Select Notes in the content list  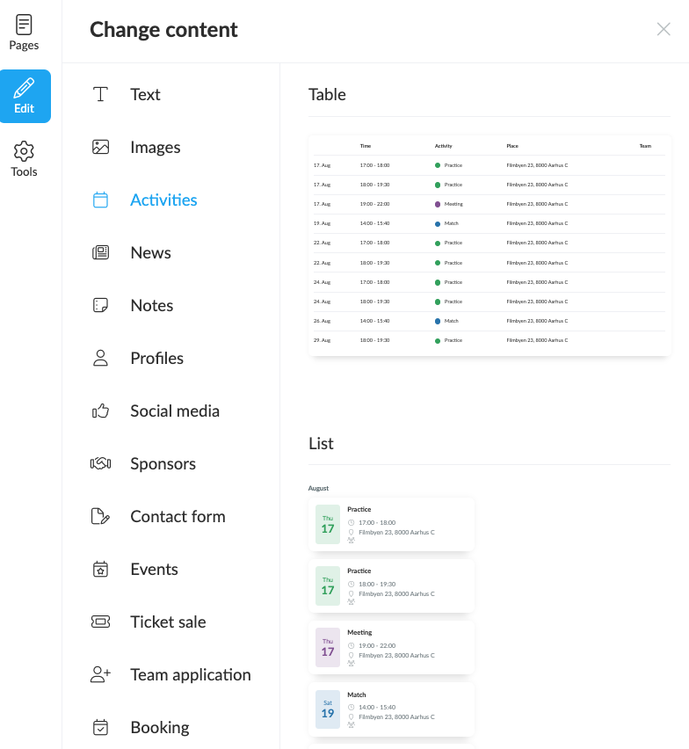pyautogui.click(x=151, y=305)
